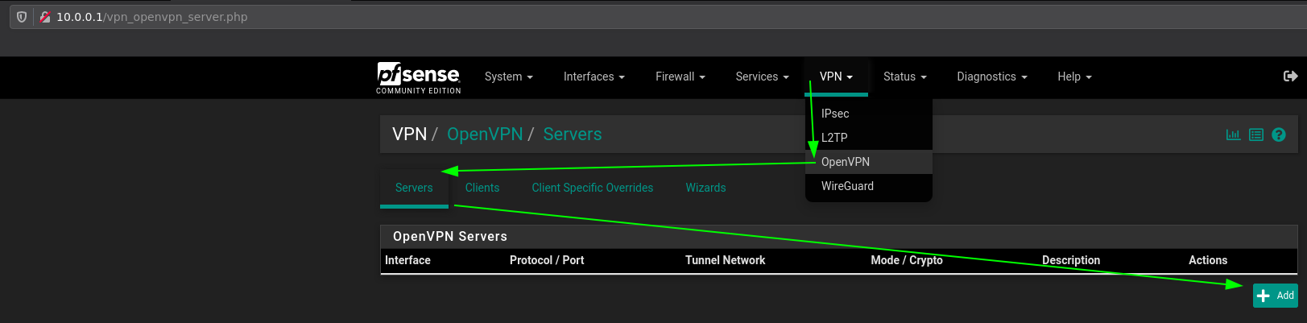Click the VPN breadcrumb text
The image size is (1307, 323).
point(409,135)
